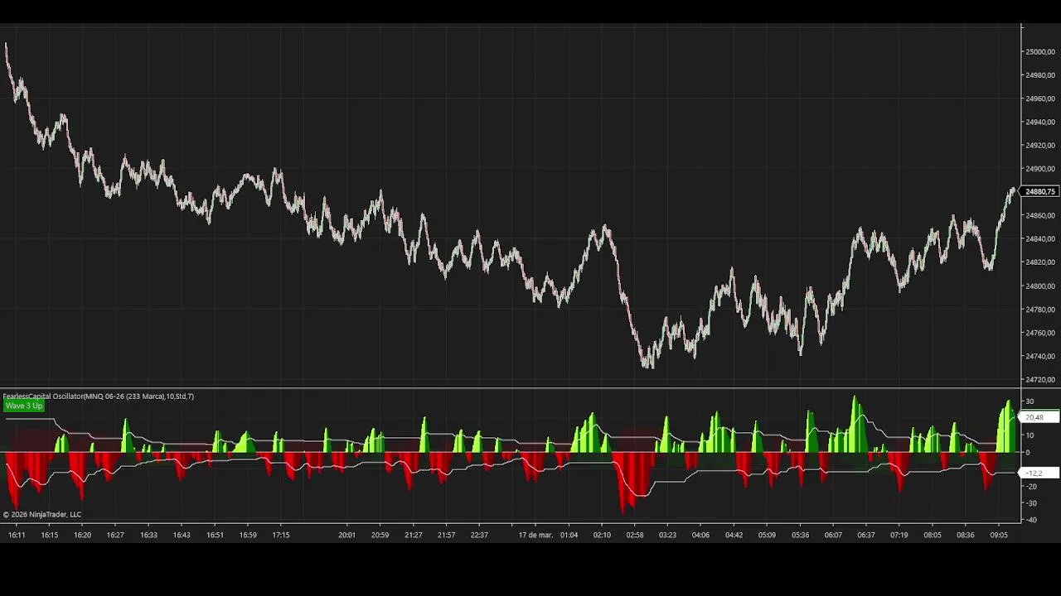Click the 17:15 time axis label

(x=281, y=536)
